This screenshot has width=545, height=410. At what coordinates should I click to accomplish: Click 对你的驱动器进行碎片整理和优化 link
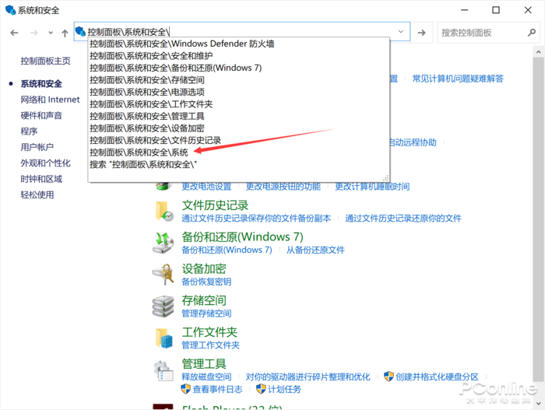[x=308, y=377]
